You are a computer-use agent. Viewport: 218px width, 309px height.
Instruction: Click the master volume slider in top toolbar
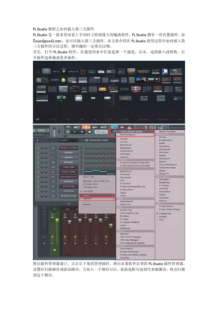click(54, 132)
